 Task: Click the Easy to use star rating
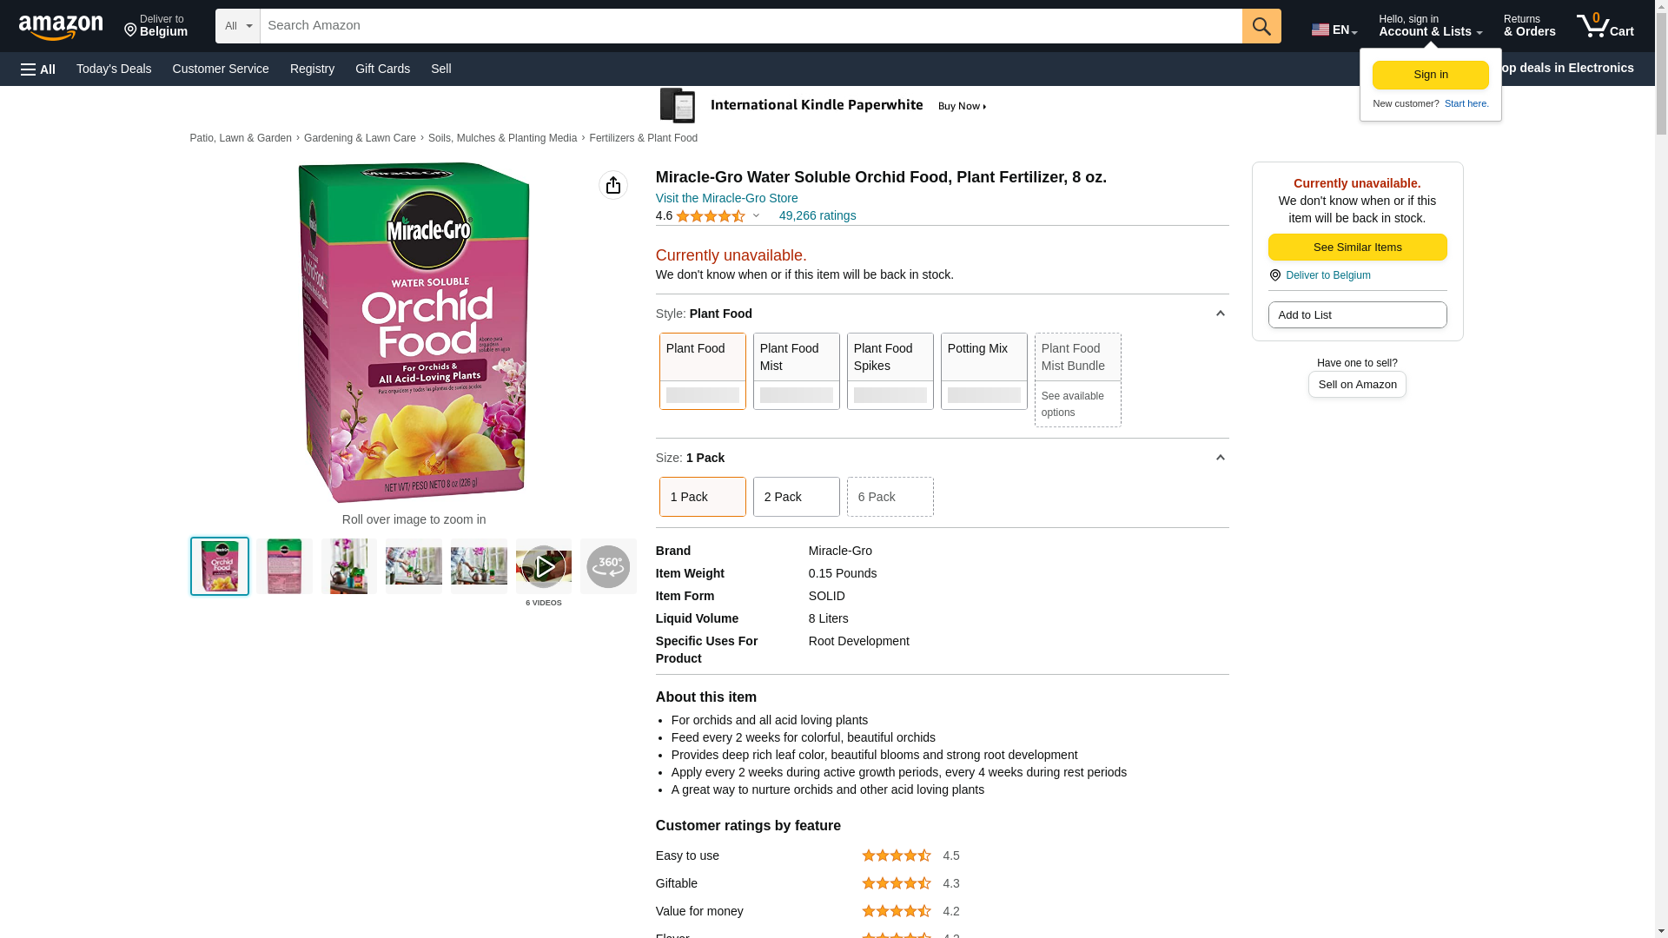(x=896, y=855)
